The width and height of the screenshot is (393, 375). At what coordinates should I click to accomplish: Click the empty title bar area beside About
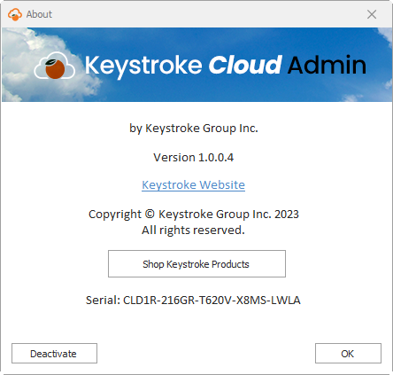tap(206, 14)
